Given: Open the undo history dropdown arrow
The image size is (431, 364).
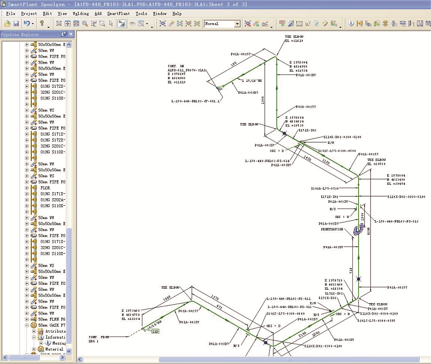Looking at the screenshot, I should click(x=33, y=24).
